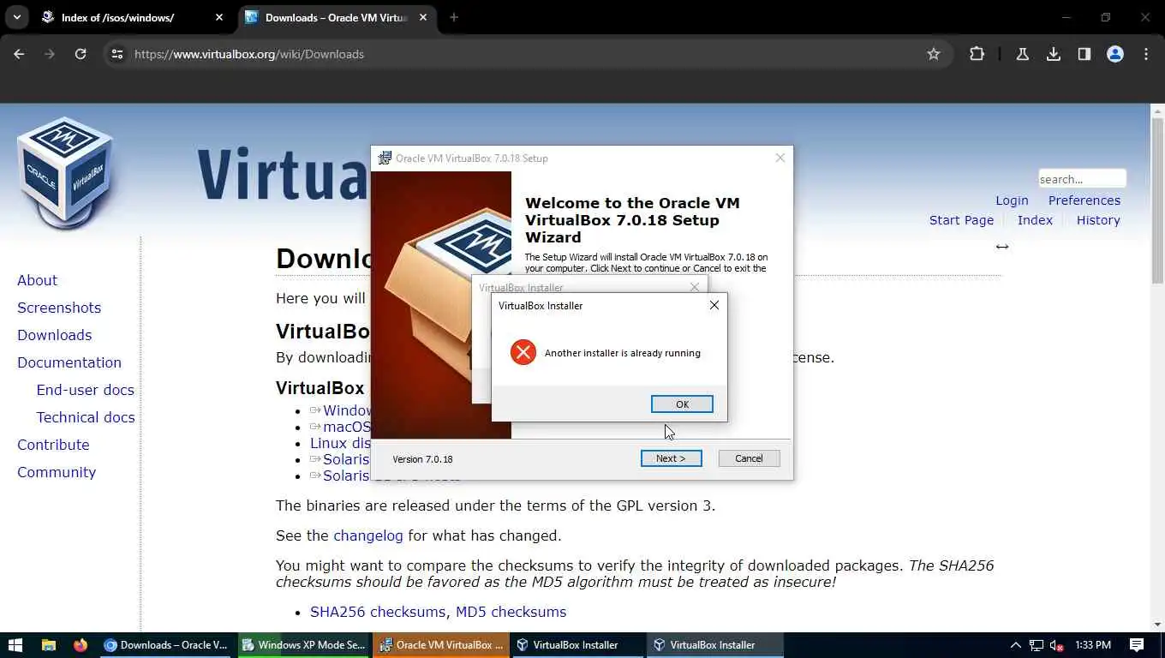Click Cancel in the VirtualBox Setup wizard

coord(749,458)
